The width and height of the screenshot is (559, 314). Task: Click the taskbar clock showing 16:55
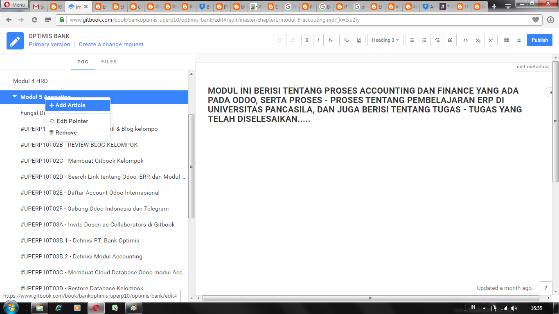tap(536, 308)
